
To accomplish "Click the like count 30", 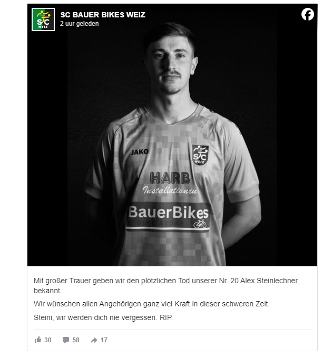I will 48,340.
